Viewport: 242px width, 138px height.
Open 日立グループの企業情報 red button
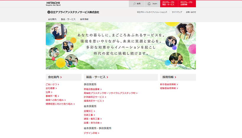[187, 4]
